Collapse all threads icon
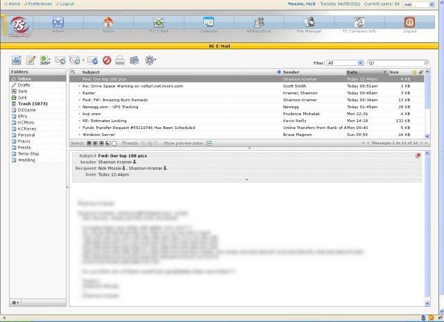Viewport: 444px width, 322px height. (156, 143)
